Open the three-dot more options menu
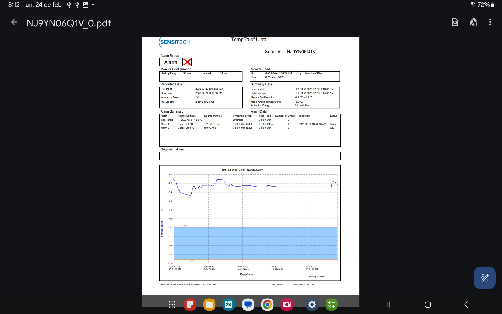 [x=490, y=22]
